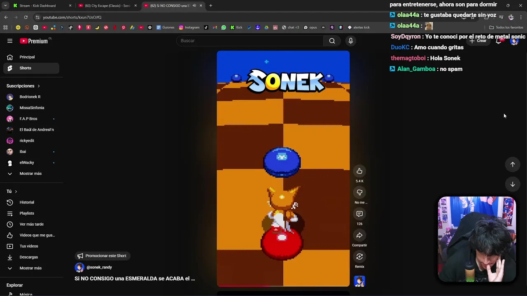527x296 pixels.
Task: Open the F.A.P Bros channel
Action: (31, 119)
